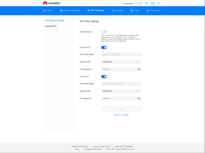Click the Save button

pyautogui.click(x=121, y=109)
